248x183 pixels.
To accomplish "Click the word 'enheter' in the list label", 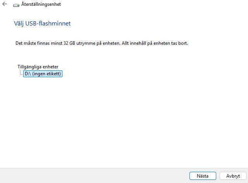I will pos(50,67).
